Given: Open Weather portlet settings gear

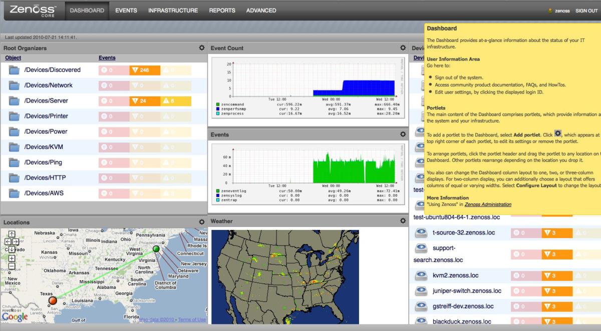Looking at the screenshot, I should (x=403, y=220).
